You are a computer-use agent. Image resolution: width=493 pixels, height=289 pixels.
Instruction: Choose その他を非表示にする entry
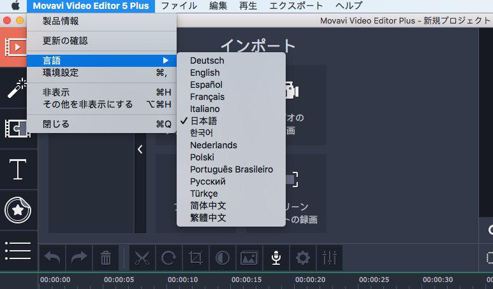101,104
